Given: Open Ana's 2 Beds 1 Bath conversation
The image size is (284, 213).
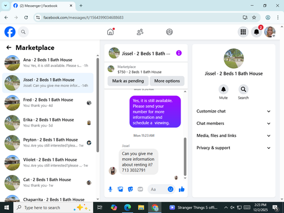Looking at the screenshot, I should tap(48, 62).
